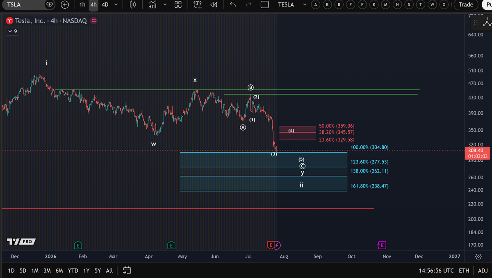Screen dimensions: 492x278
Task: Click the plus compare/add symbol icon
Action: pos(65,5)
